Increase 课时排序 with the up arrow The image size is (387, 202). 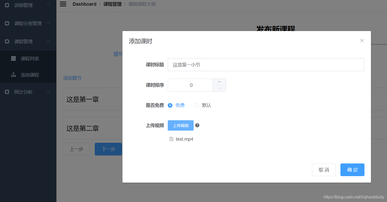click(219, 82)
